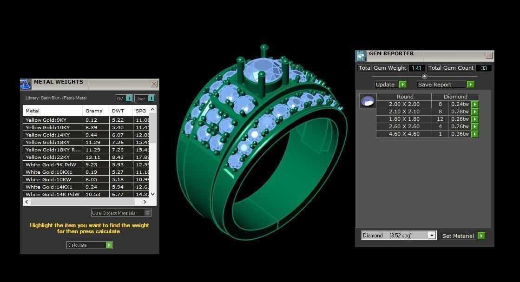Image resolution: width=520 pixels, height=282 pixels.
Task: Click the metal table scroll-up arrow
Action: coord(152,109)
